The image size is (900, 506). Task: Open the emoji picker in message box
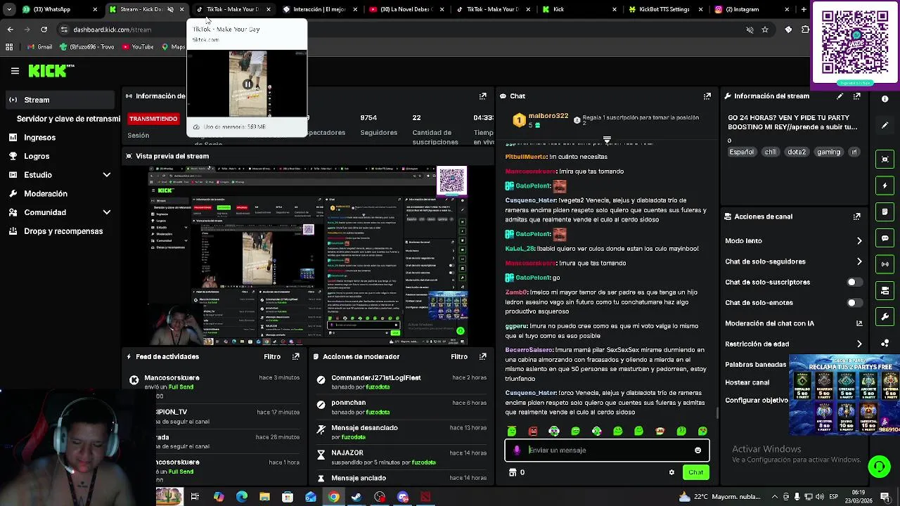pos(697,450)
